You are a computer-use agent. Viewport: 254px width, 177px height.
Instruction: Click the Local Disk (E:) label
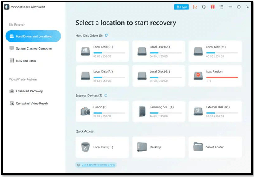tap(216, 47)
